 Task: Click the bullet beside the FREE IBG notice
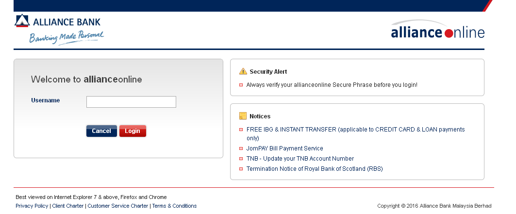point(241,130)
